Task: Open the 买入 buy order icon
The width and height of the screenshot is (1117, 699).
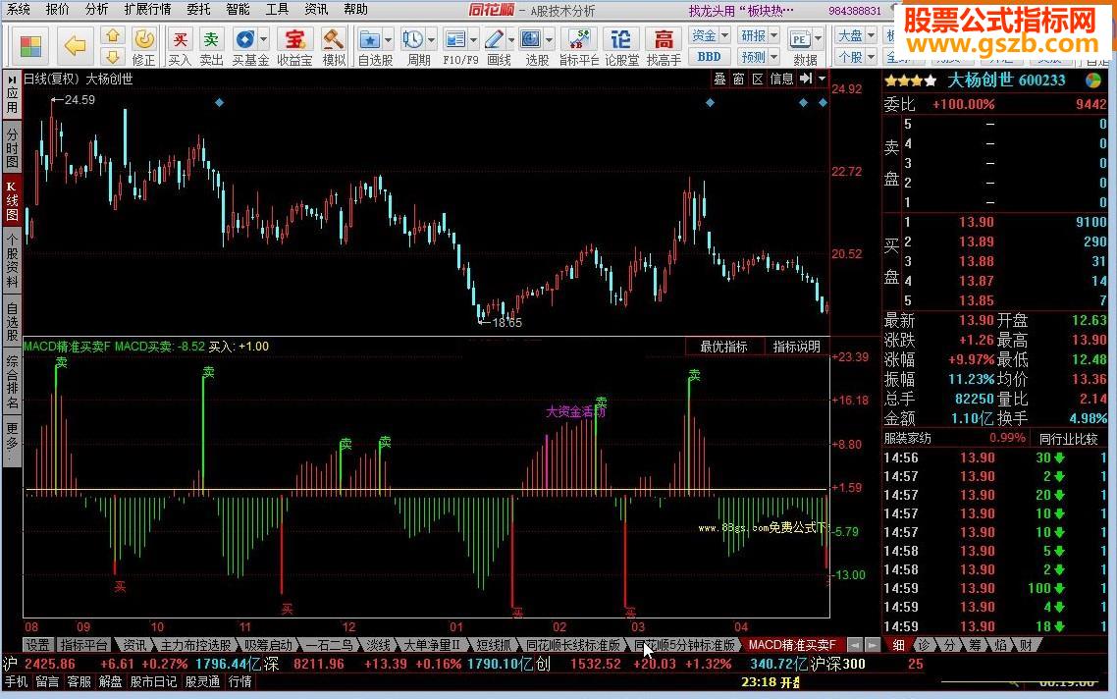Action: (x=181, y=40)
